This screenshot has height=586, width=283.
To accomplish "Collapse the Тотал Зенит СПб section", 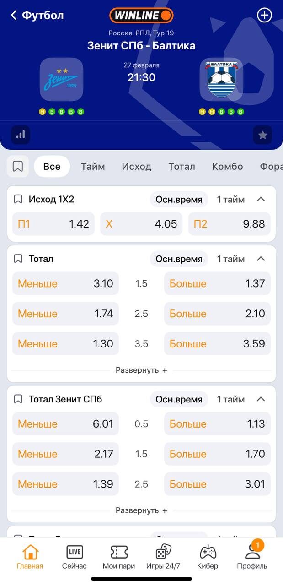I will click(x=261, y=399).
